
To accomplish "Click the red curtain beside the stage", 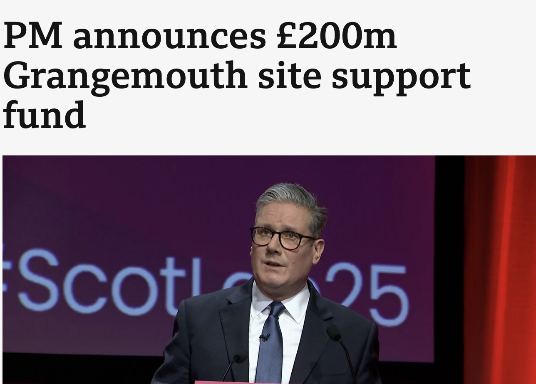I will 500,269.
